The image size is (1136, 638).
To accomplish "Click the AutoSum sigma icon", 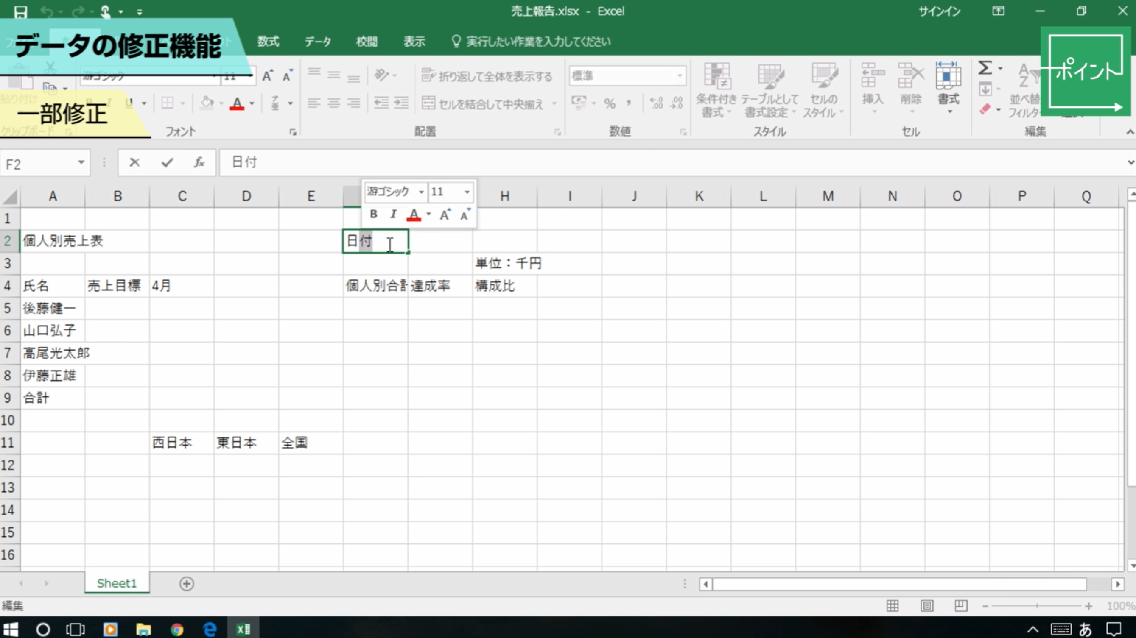I will click(985, 68).
